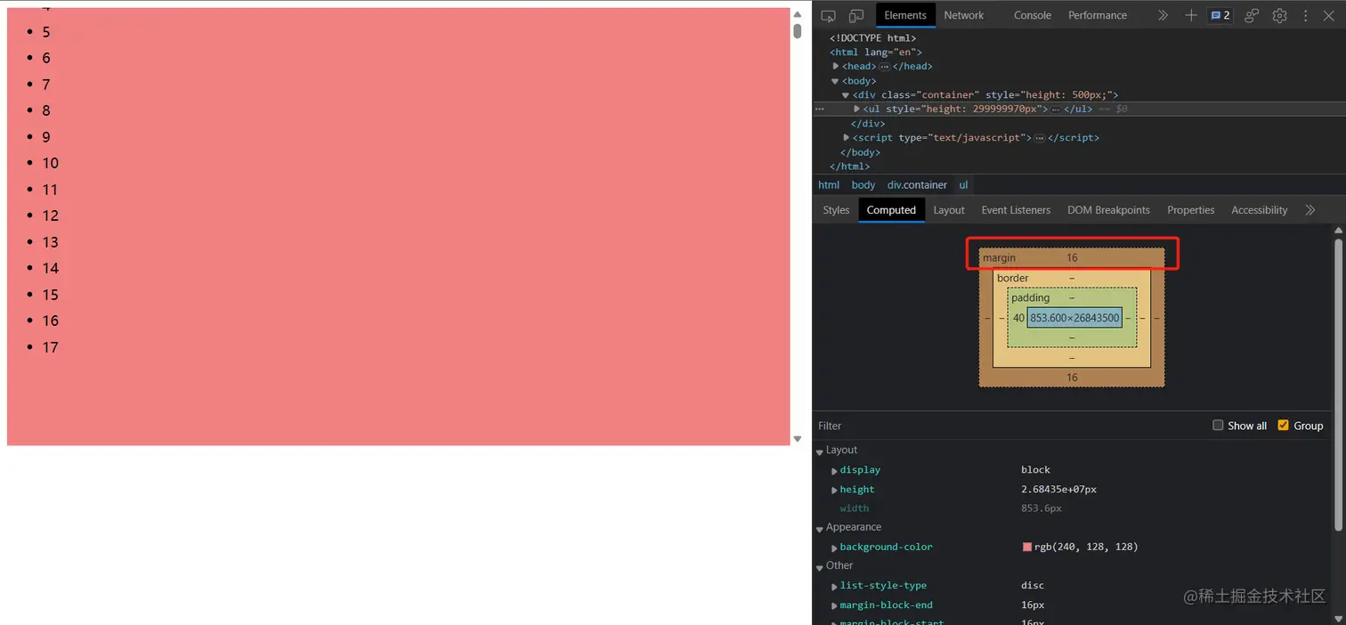Click the page scrollbar up arrow
Image resolution: width=1346 pixels, height=625 pixels.
tap(798, 14)
